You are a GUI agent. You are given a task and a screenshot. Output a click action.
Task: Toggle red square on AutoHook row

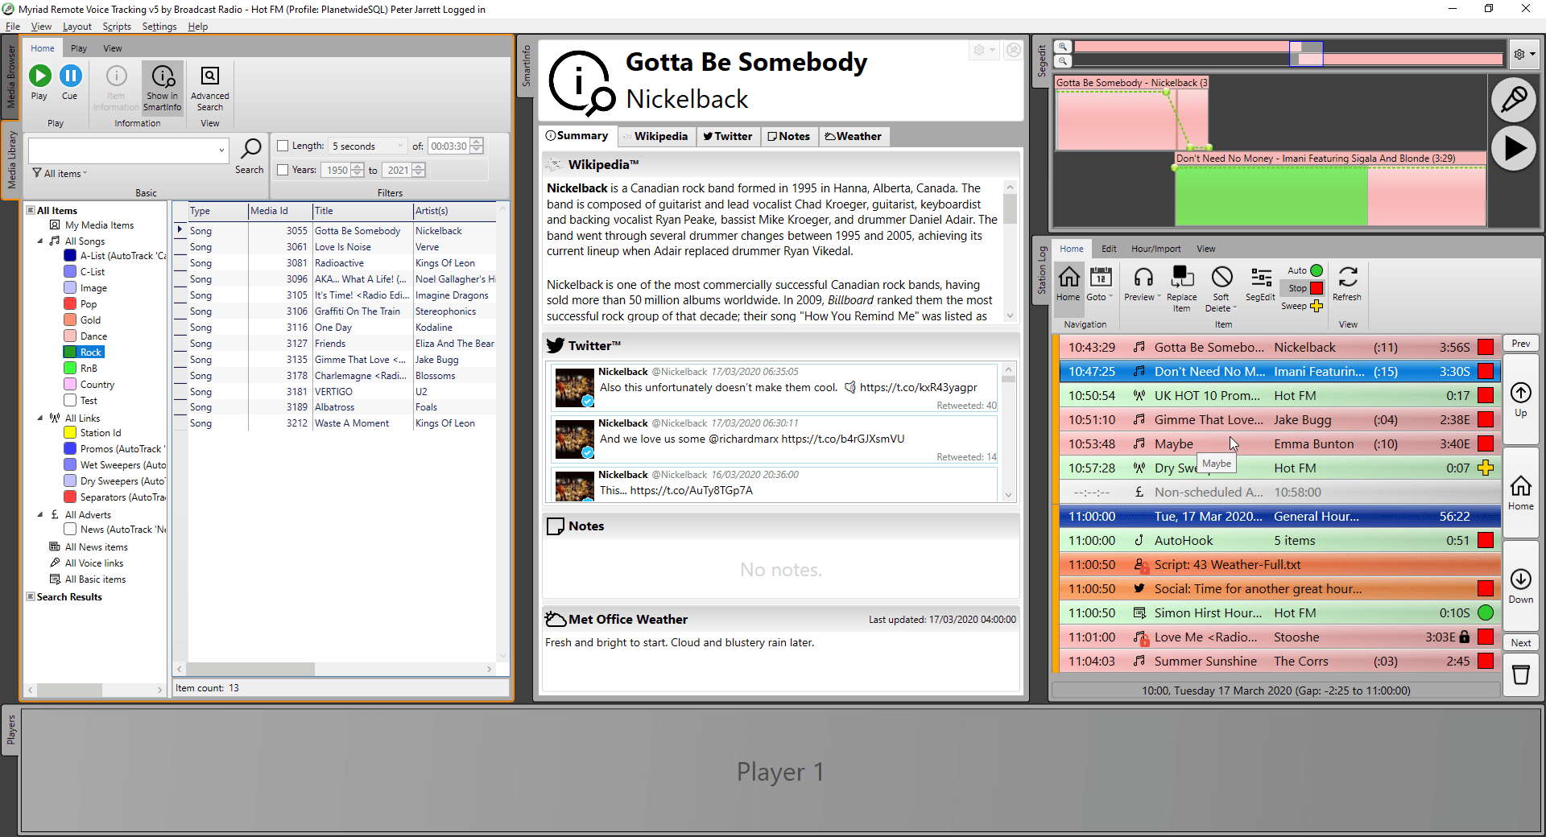click(x=1486, y=540)
